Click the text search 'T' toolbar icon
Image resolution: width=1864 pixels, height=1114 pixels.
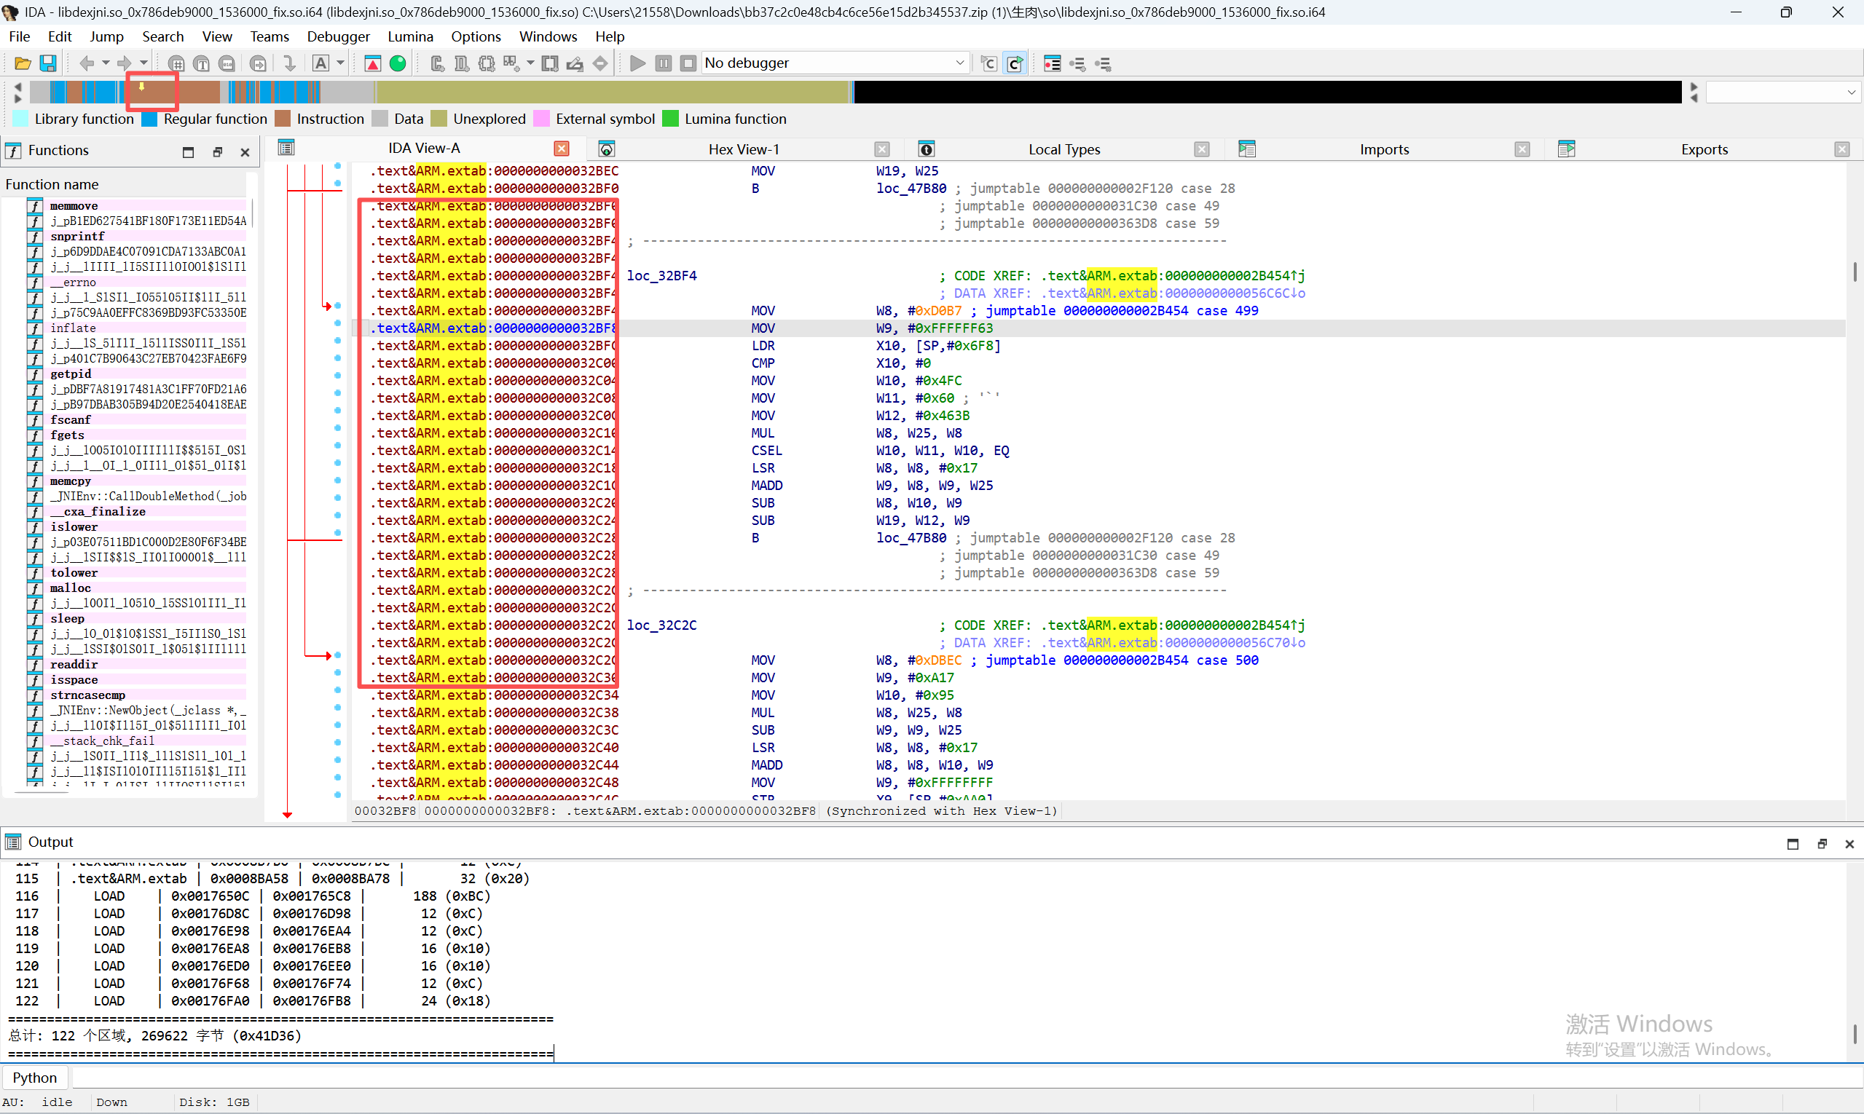pos(201,64)
